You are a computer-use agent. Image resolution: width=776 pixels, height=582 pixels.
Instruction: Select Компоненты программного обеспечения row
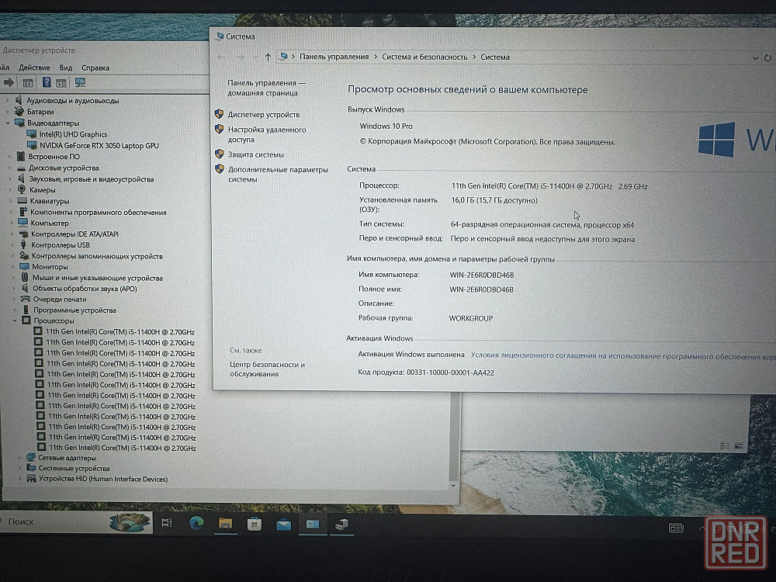tap(99, 213)
